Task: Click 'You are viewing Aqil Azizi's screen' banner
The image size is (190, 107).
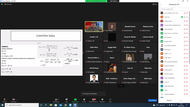Action: (96, 1)
